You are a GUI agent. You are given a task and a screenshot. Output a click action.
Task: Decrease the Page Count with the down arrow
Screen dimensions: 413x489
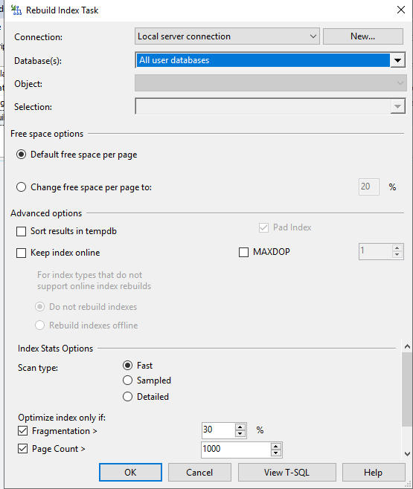pyautogui.click(x=275, y=453)
